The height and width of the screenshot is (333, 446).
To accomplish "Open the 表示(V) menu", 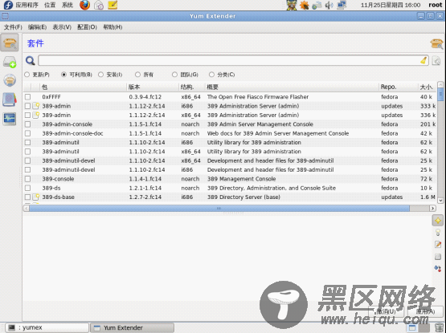I will [x=62, y=27].
